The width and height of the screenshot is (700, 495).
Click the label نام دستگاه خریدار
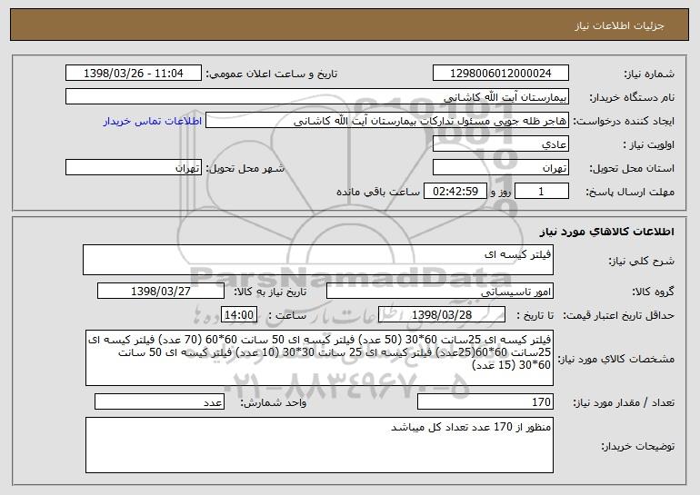632,97
